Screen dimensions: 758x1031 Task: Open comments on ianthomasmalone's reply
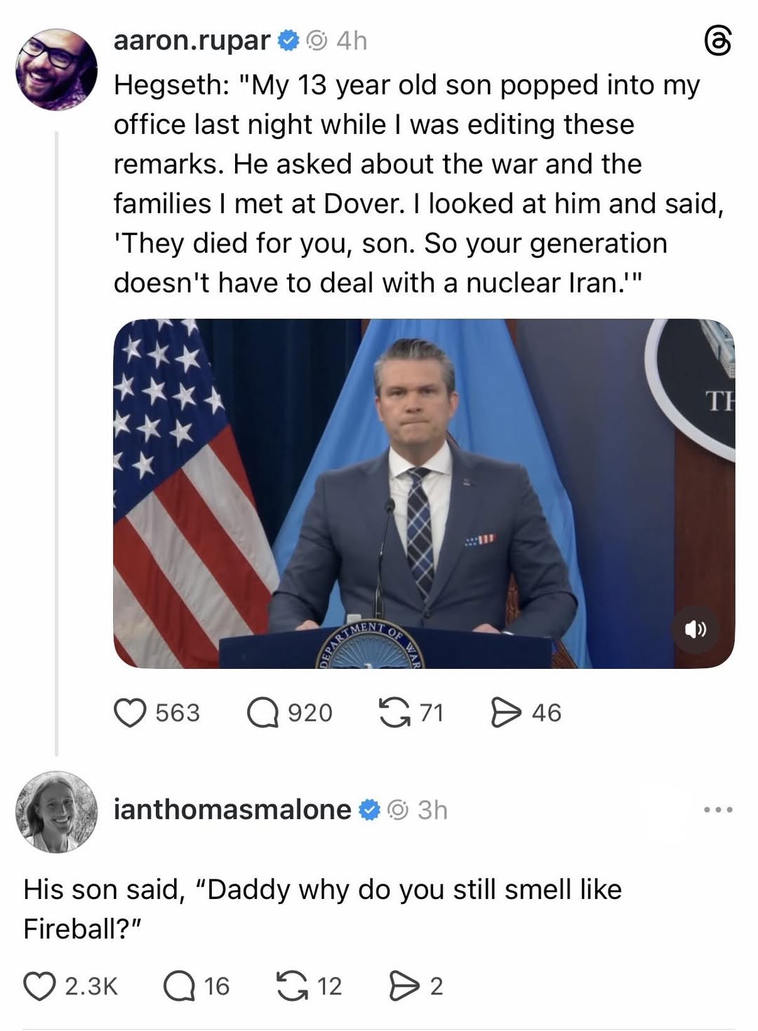180,986
